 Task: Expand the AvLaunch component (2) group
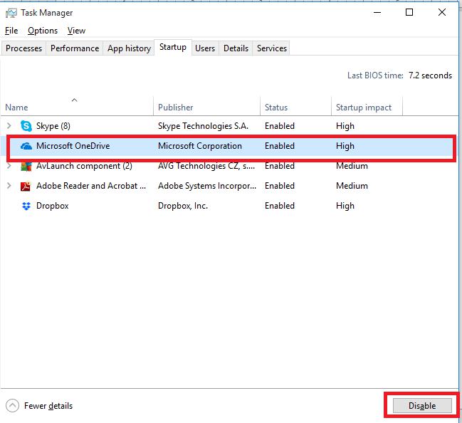(9, 166)
